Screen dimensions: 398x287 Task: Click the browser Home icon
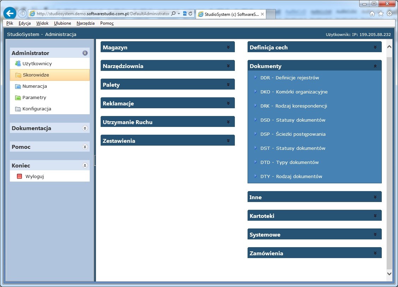coord(372,14)
